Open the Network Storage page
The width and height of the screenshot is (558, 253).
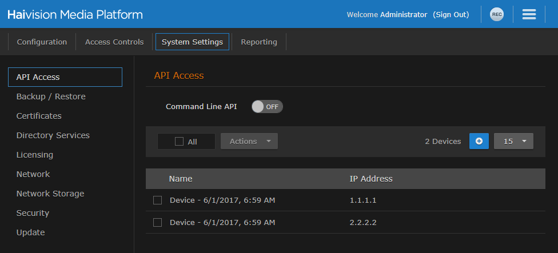(50, 194)
